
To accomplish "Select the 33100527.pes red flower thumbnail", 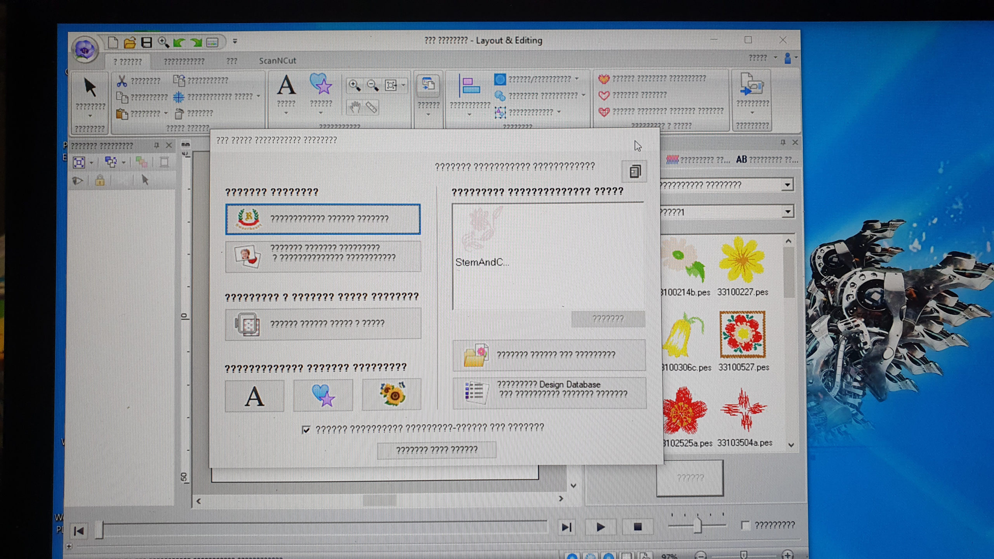I will pos(743,341).
